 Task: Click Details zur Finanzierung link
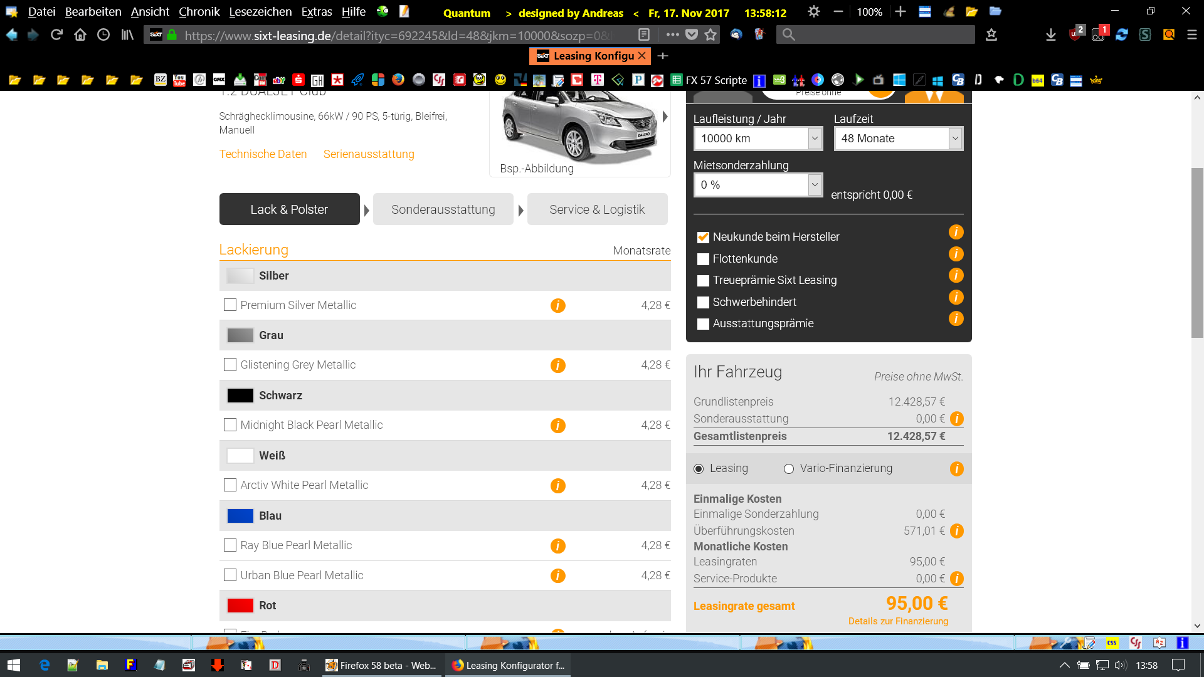point(898,621)
